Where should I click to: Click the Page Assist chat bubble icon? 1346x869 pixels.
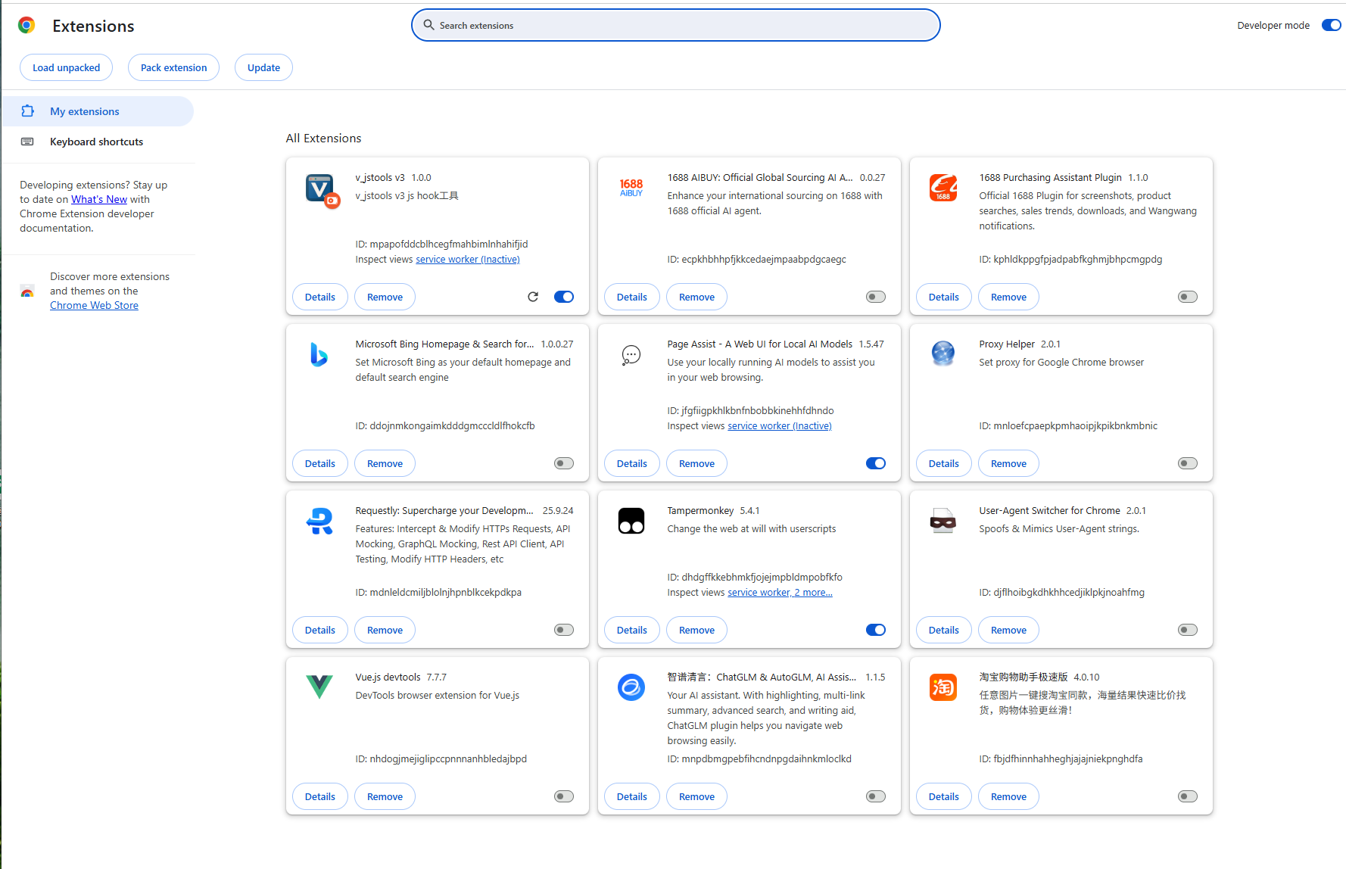(x=631, y=354)
